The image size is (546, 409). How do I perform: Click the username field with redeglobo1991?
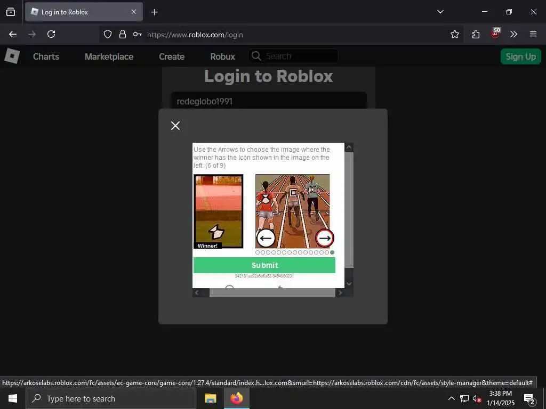point(269,101)
